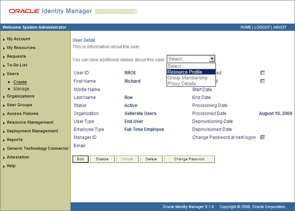The height and width of the screenshot is (211, 295).
Task: Open the Help menu item
Action: (11, 166)
